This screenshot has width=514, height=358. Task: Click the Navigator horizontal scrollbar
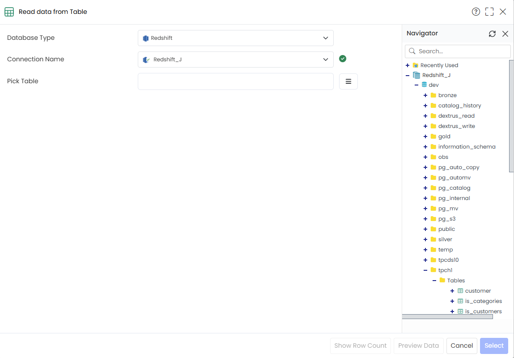(447, 317)
